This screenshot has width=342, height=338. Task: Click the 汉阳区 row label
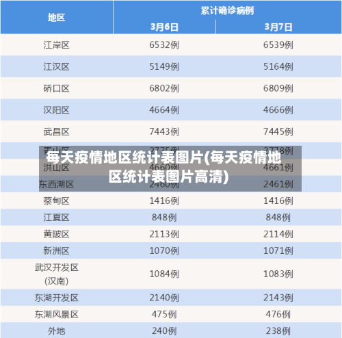click(56, 110)
